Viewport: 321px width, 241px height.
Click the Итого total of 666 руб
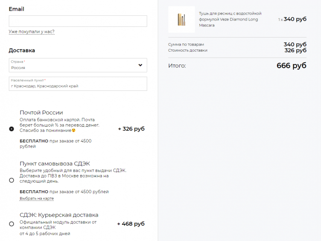pos(291,66)
